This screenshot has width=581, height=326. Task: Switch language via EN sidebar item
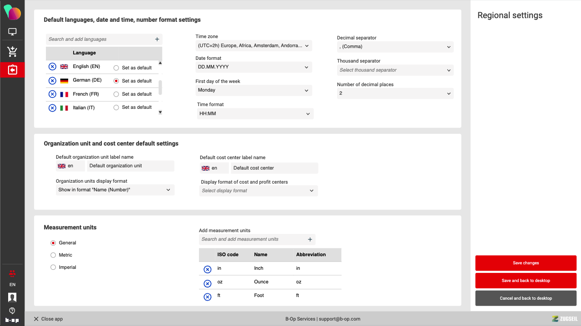[12, 285]
